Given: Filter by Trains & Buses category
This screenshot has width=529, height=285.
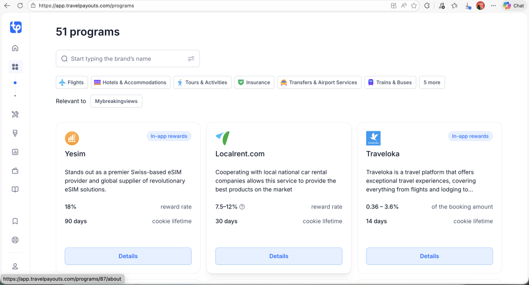Looking at the screenshot, I should click(x=391, y=82).
